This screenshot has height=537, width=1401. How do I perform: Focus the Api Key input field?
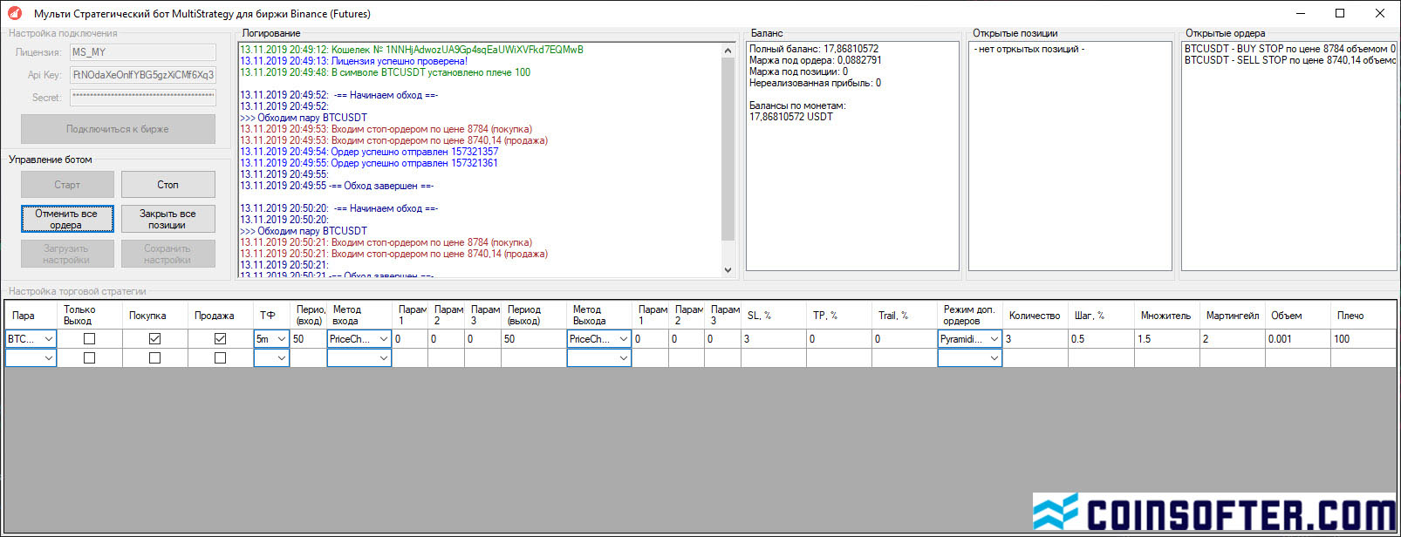pyautogui.click(x=143, y=75)
